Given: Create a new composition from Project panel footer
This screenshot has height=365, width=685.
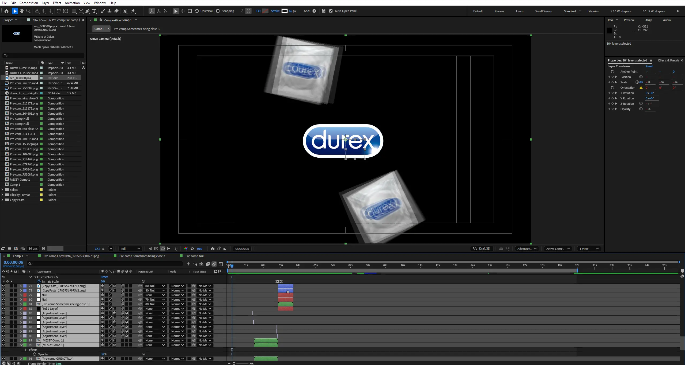Looking at the screenshot, I should [16, 248].
